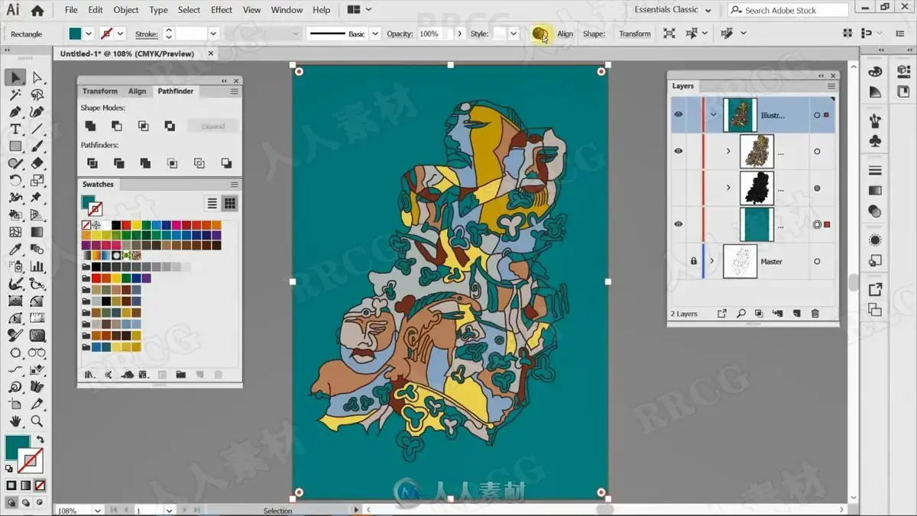917x516 pixels.
Task: Show the hidden black silhouette sublayer
Action: click(678, 188)
